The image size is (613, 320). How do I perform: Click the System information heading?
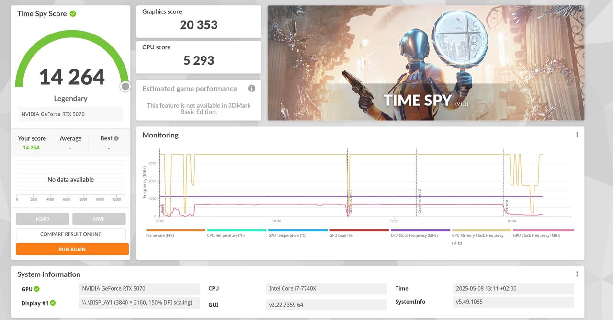(49, 274)
